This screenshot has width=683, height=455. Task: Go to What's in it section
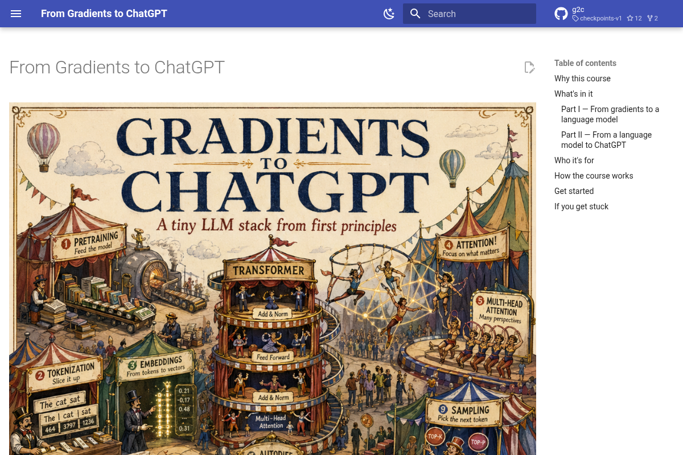(574, 94)
